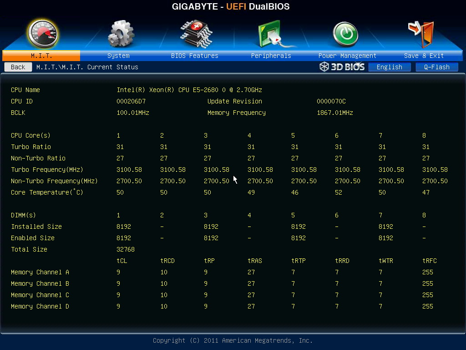
Task: Select the Total Size value 32768
Action: 126,249
